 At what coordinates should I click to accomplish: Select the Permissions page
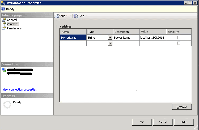tap(14, 28)
